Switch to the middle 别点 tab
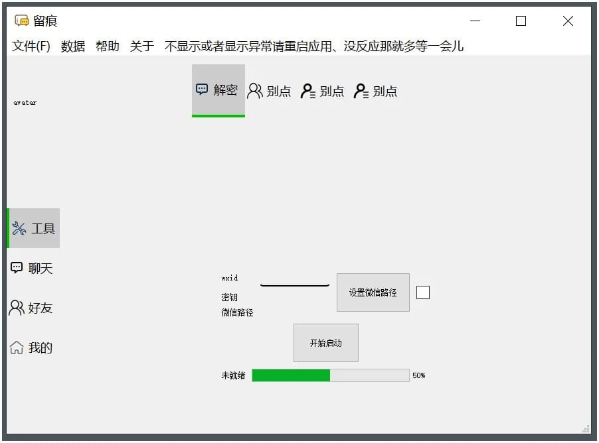The width and height of the screenshot is (599, 443). coord(323,91)
